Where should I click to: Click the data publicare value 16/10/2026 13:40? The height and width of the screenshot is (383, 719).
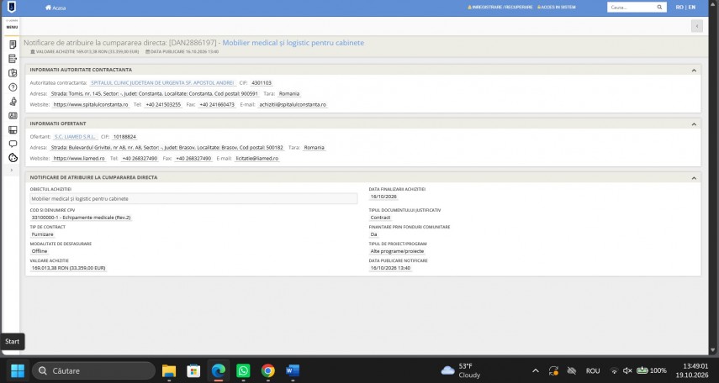tap(390, 268)
